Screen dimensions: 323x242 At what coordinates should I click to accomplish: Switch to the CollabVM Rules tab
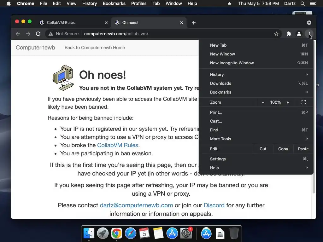tap(74, 23)
